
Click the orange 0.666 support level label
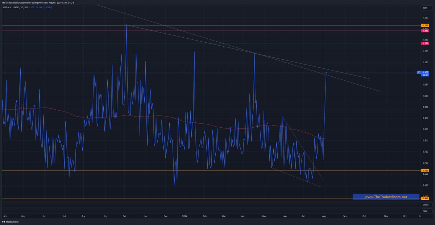coord(425,170)
